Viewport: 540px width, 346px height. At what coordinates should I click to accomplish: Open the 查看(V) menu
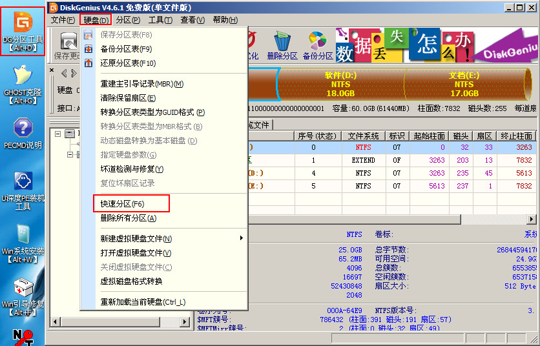[192, 20]
